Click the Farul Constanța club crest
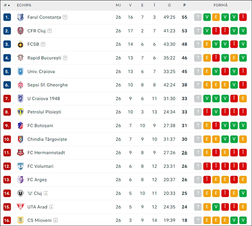The height and width of the screenshot is (226, 252). tap(20, 17)
